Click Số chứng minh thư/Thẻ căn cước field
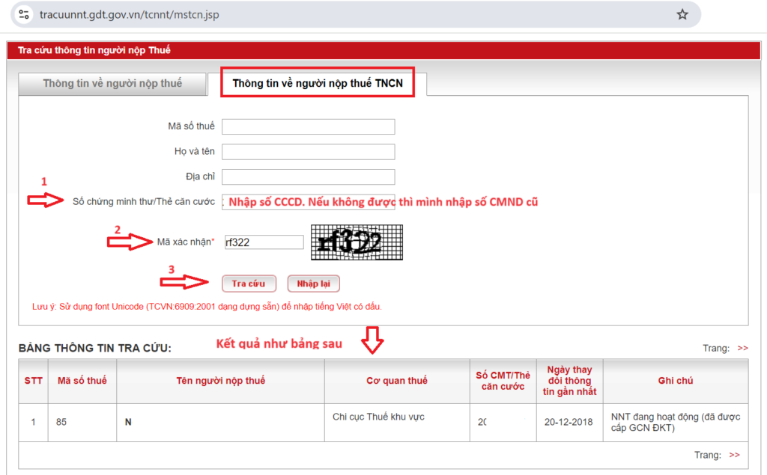 click(308, 202)
